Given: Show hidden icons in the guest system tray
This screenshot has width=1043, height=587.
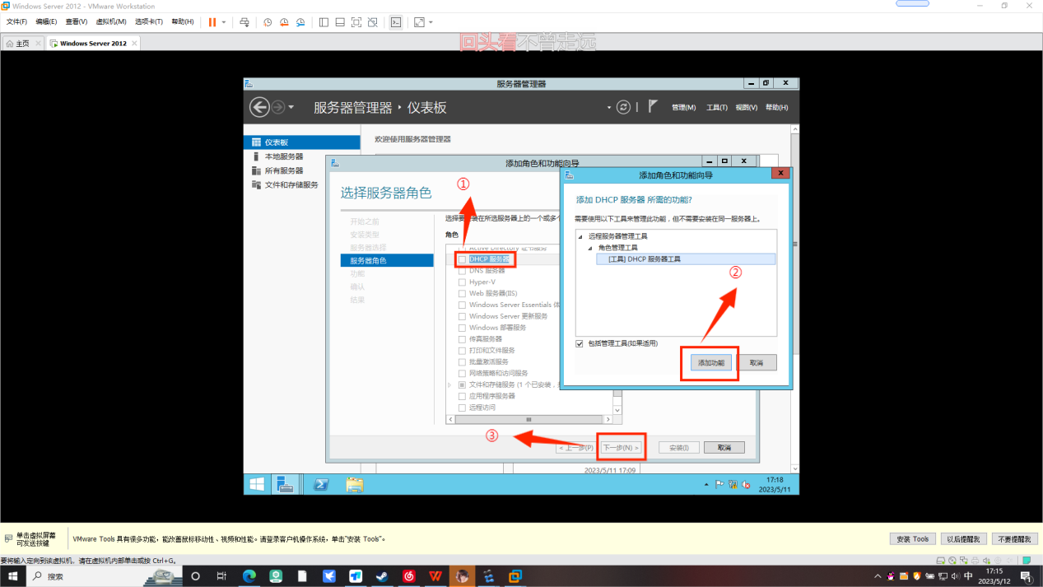Looking at the screenshot, I should point(706,485).
